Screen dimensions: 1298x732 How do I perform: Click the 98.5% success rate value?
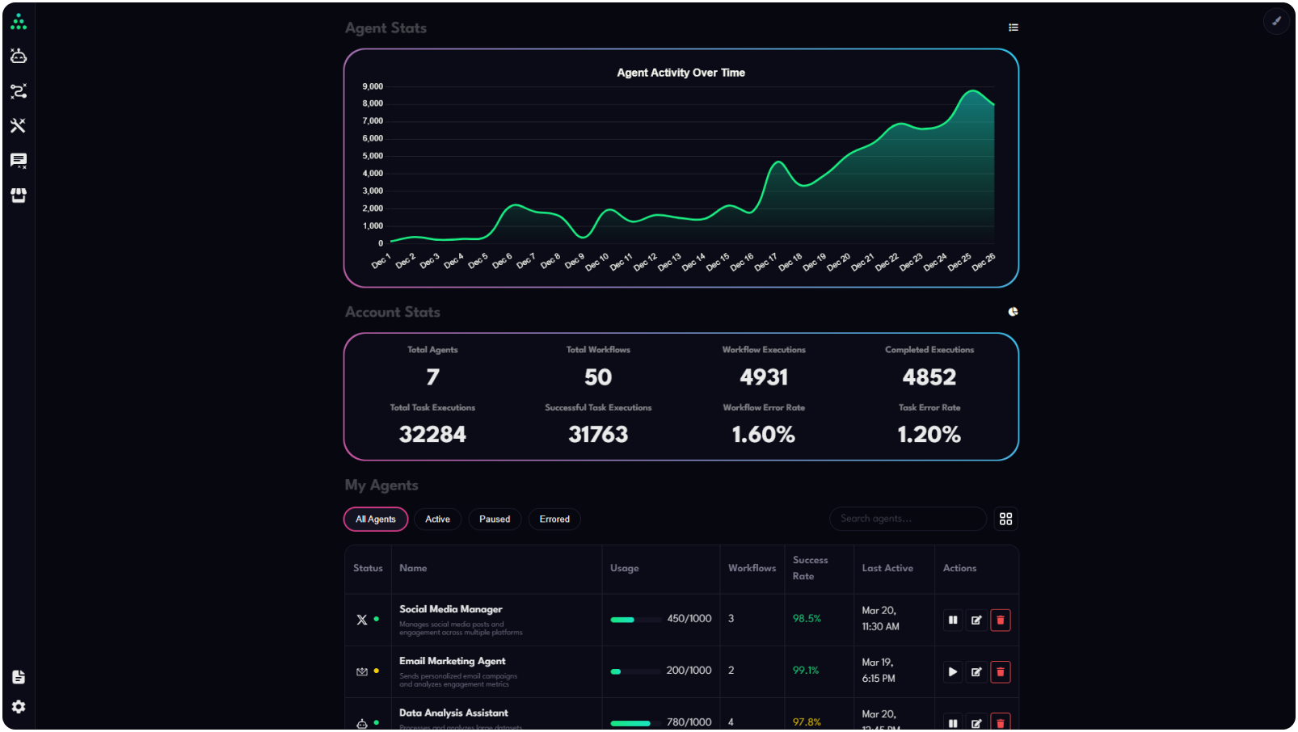tap(807, 619)
